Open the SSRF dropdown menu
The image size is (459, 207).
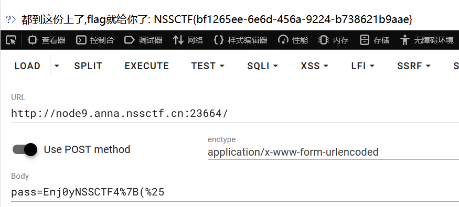point(414,66)
